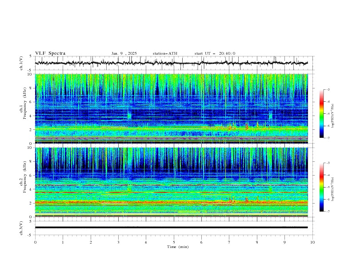
Task: Click the ch.2 spectrogram panel
Action: (171, 182)
